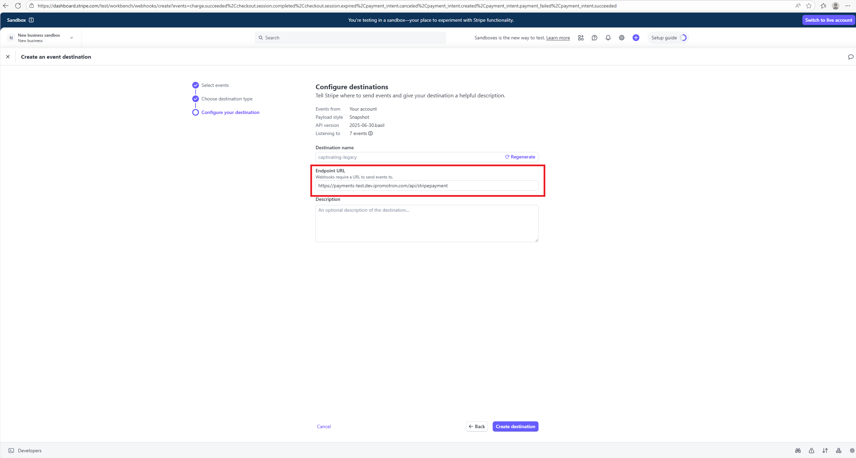
Task: Click the help question mark icon
Action: [594, 38]
